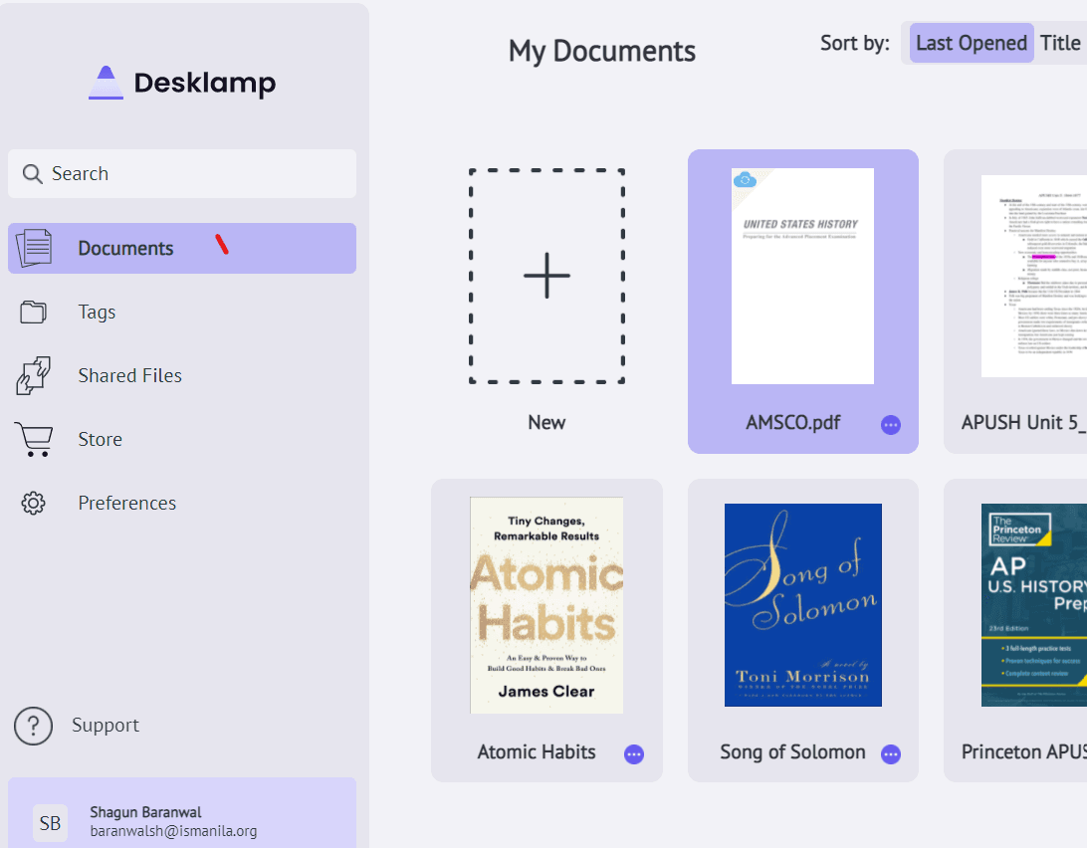Open the AMSCO.pdf thumbnail
Image resolution: width=1087 pixels, height=848 pixels.
(x=802, y=276)
